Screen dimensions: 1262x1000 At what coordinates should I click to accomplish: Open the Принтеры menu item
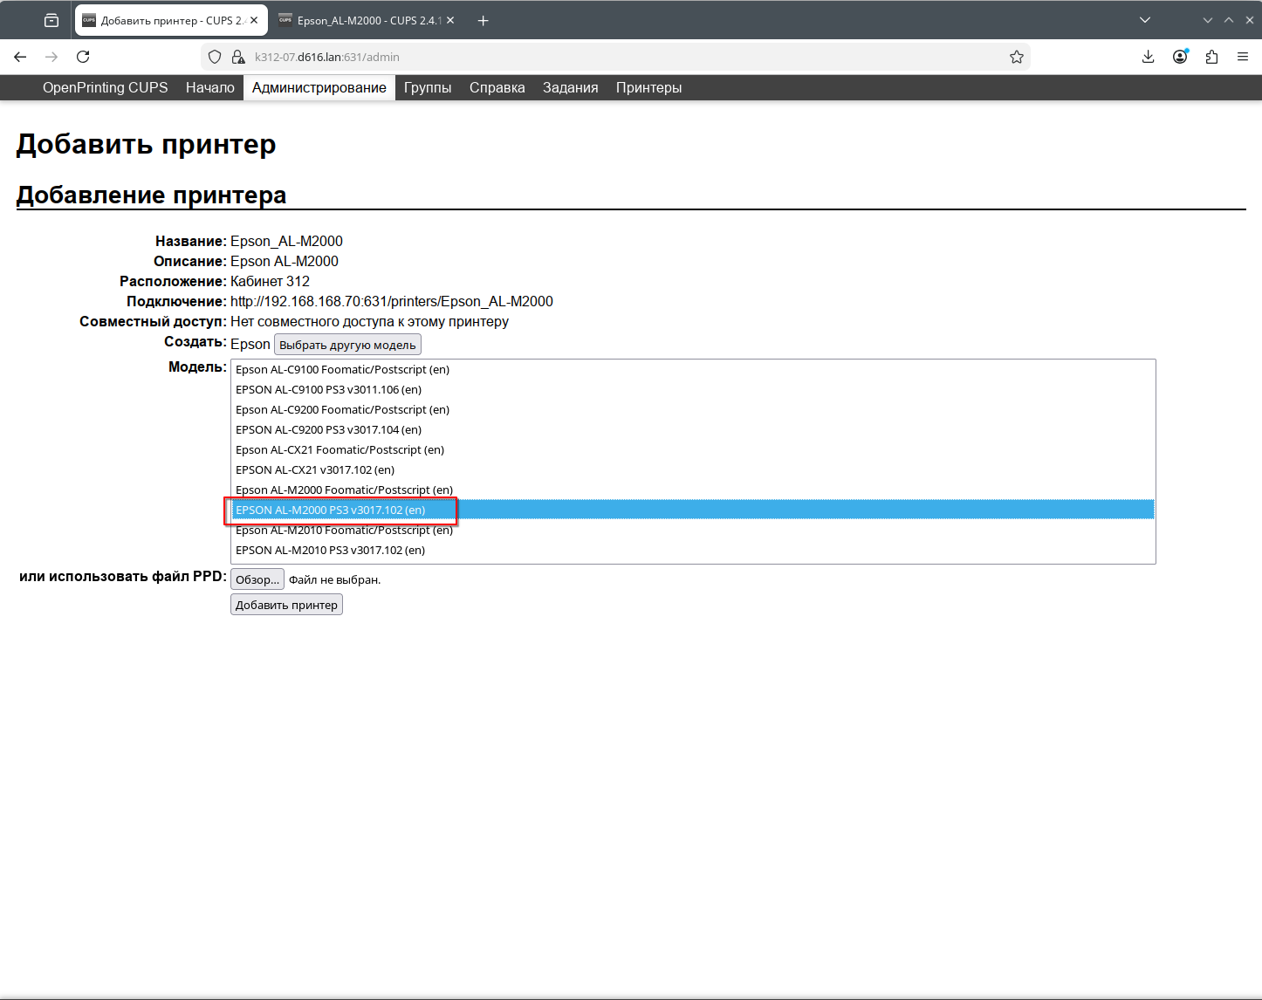point(648,87)
